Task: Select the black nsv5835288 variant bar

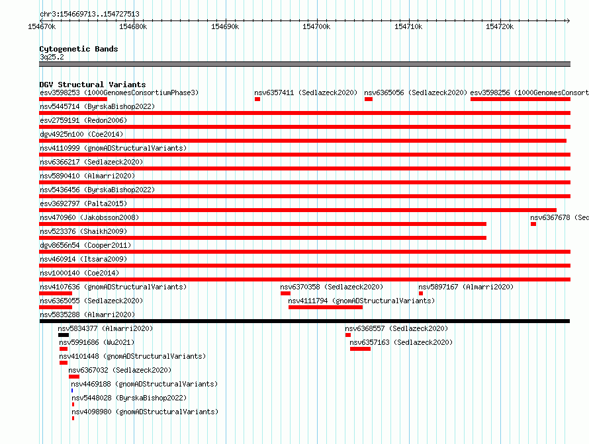Action: click(304, 321)
